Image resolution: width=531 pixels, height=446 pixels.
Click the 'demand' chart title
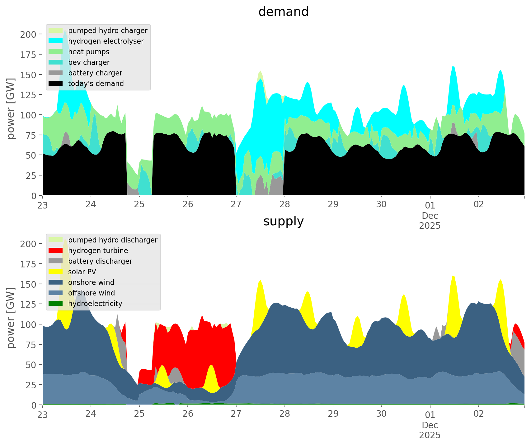(x=283, y=12)
